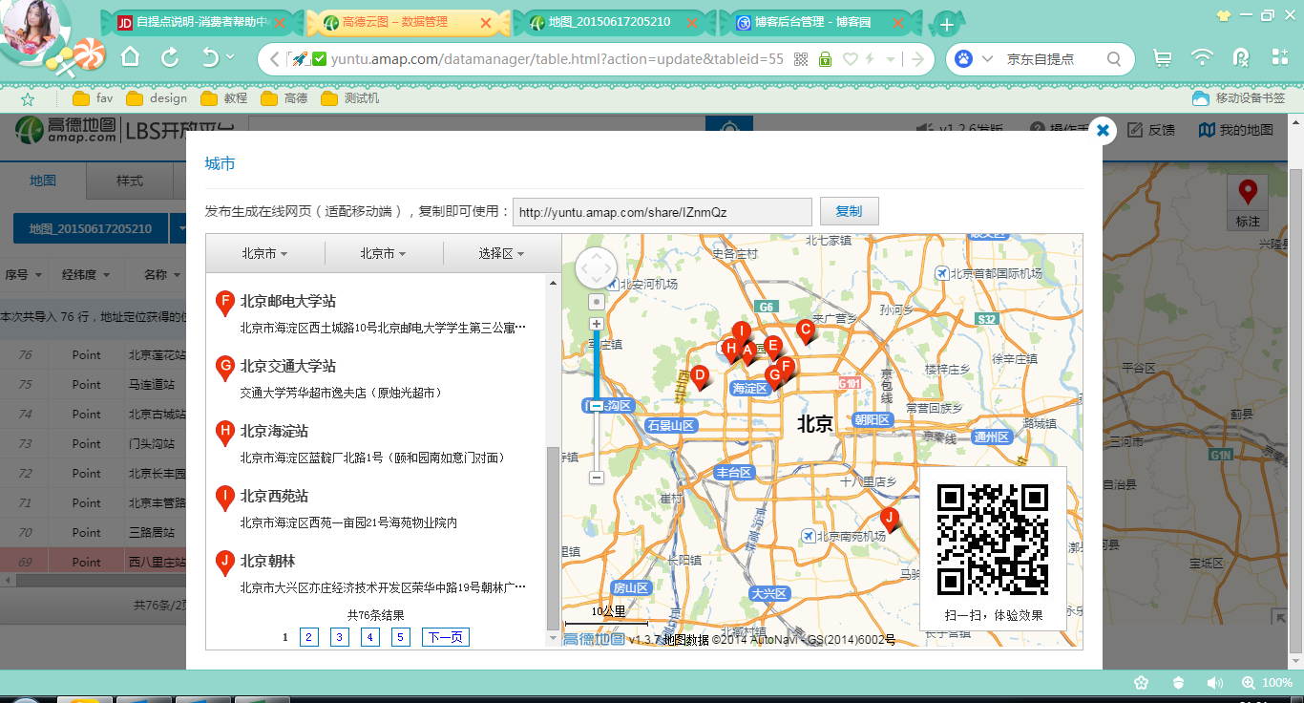
Task: Expand the search engine selector dropdown
Action: click(x=987, y=59)
